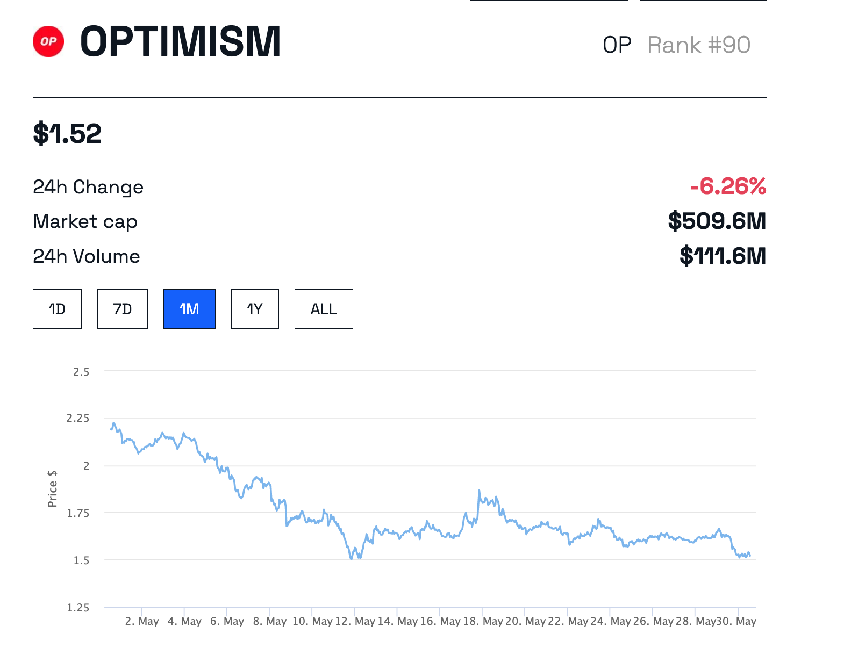Click the OP ticker symbol
The image size is (844, 648).
pyautogui.click(x=617, y=45)
